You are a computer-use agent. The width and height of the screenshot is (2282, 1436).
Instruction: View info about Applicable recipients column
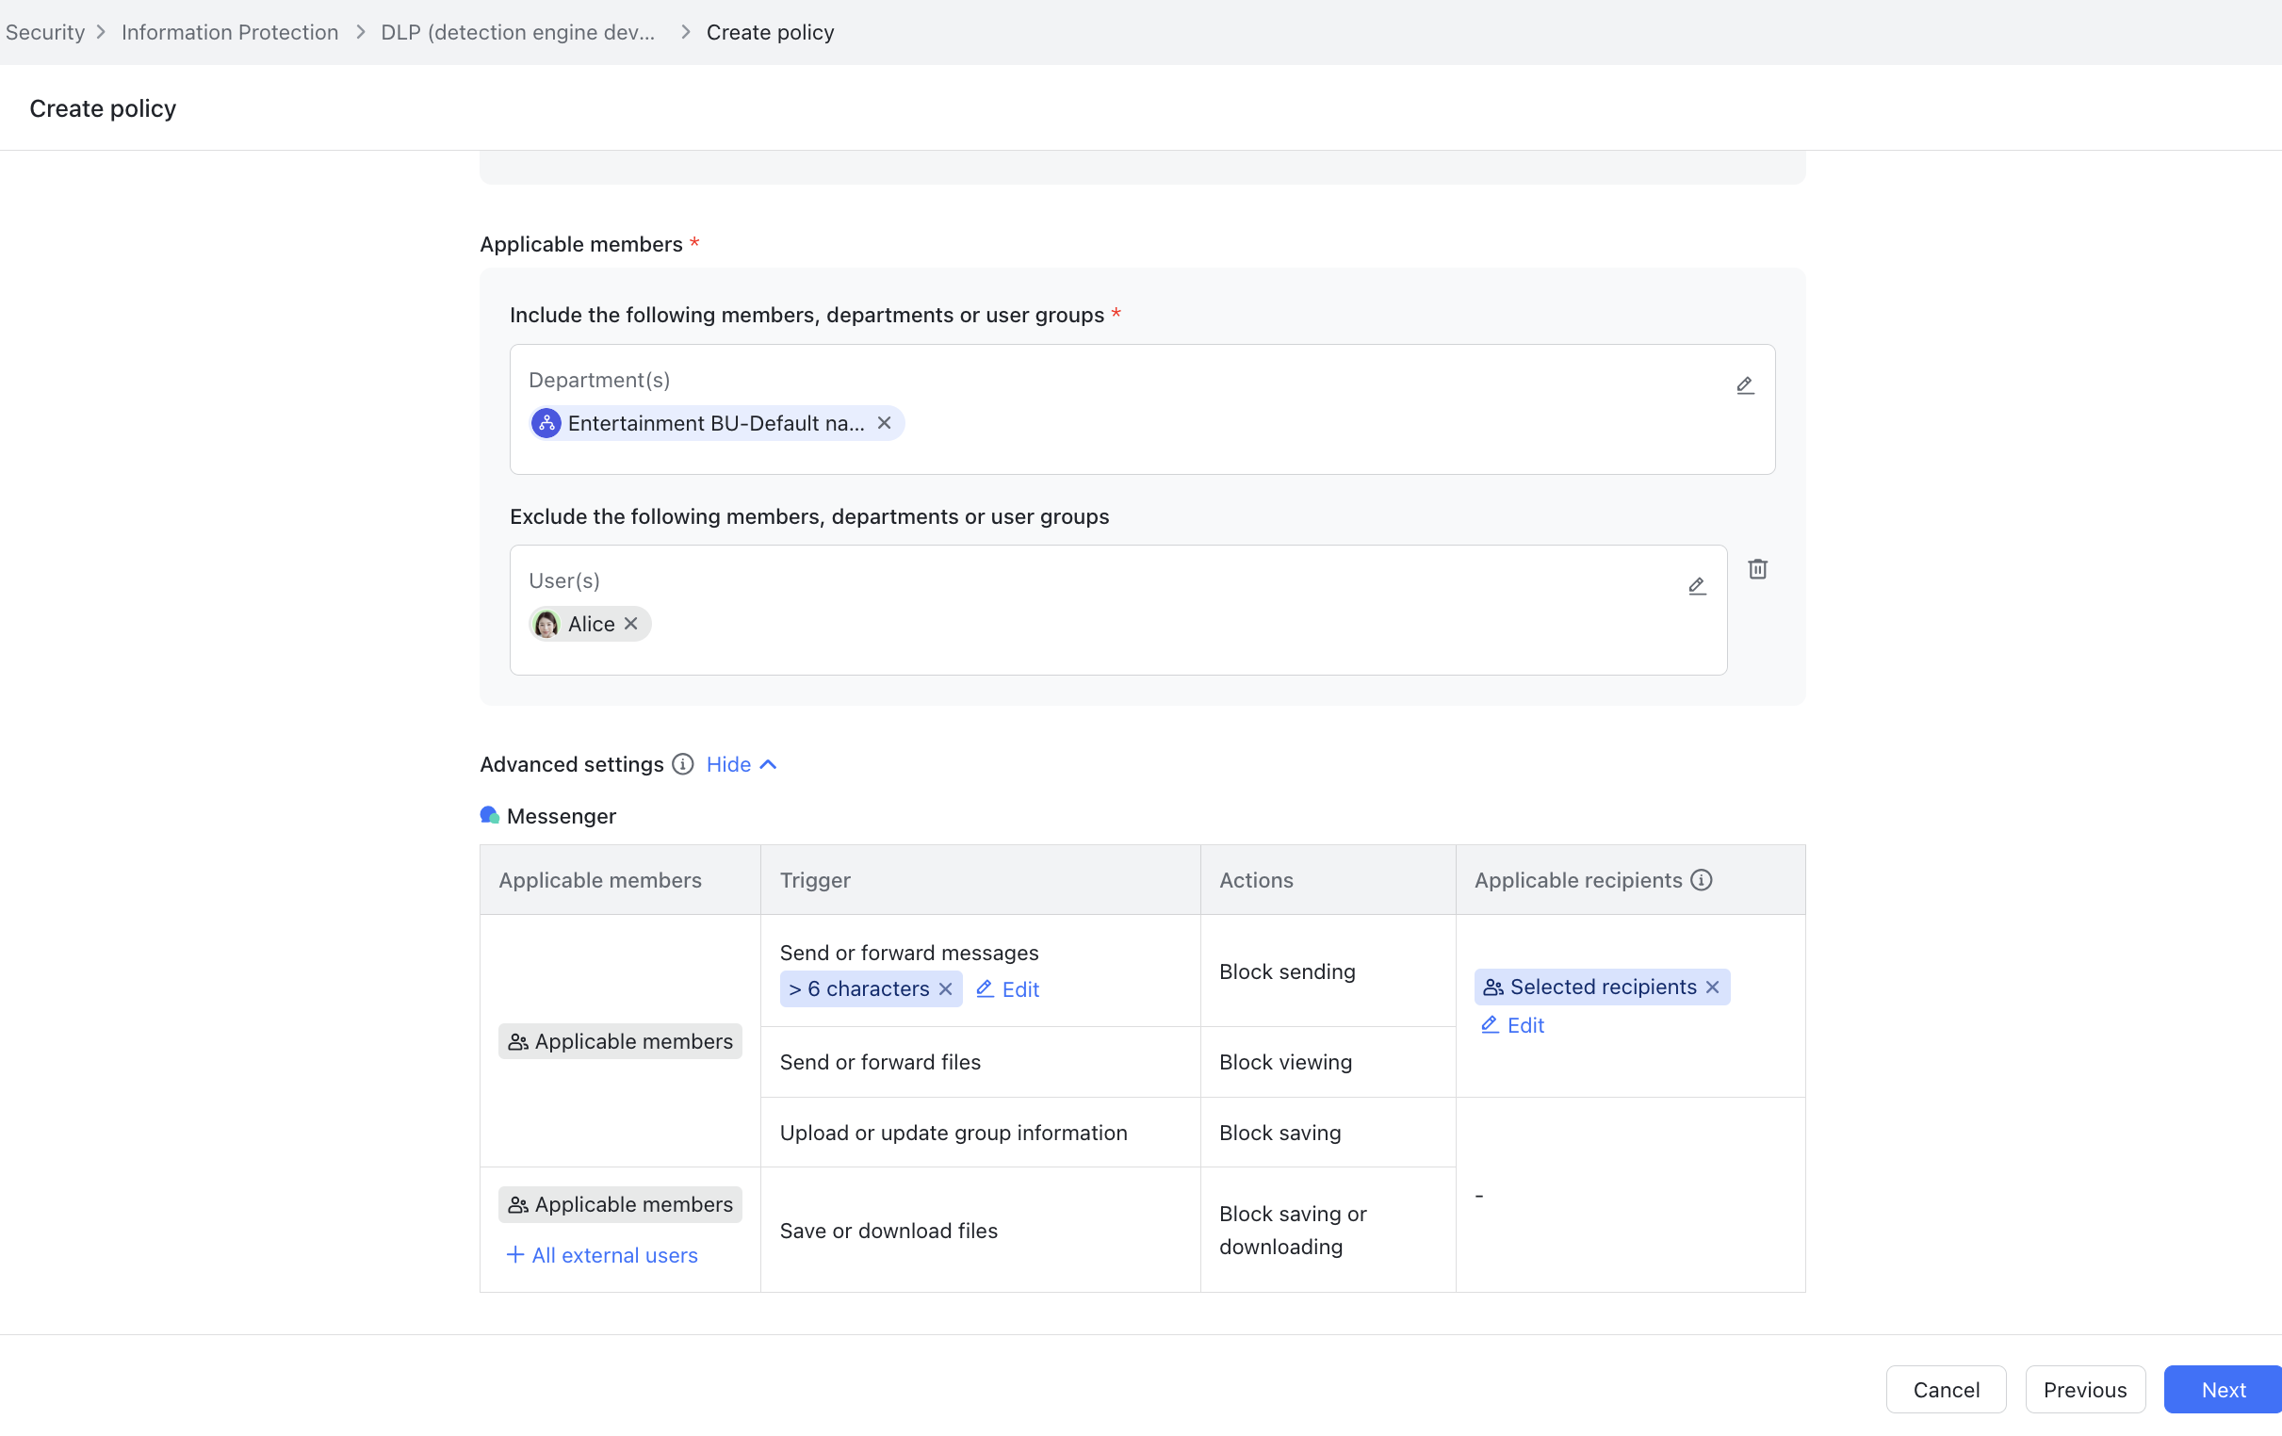tap(1701, 880)
